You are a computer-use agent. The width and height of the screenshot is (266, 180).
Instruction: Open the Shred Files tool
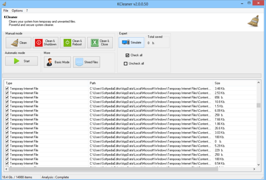87,62
